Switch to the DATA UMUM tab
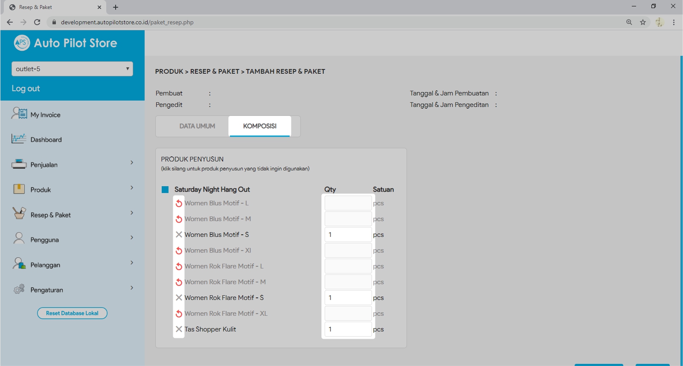 (x=197, y=126)
